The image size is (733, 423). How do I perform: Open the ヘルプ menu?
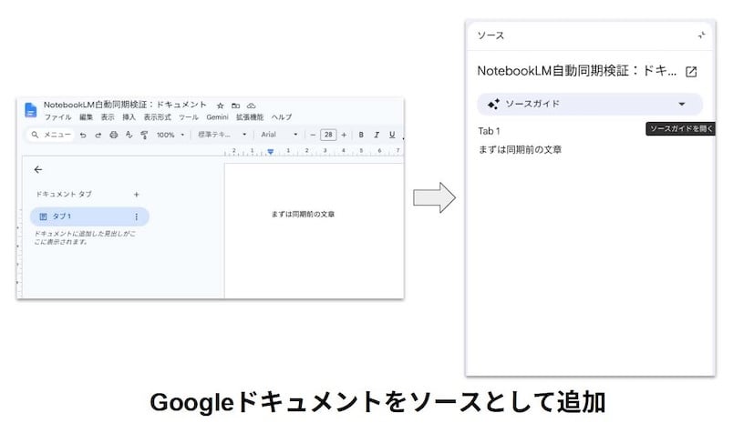coord(282,117)
